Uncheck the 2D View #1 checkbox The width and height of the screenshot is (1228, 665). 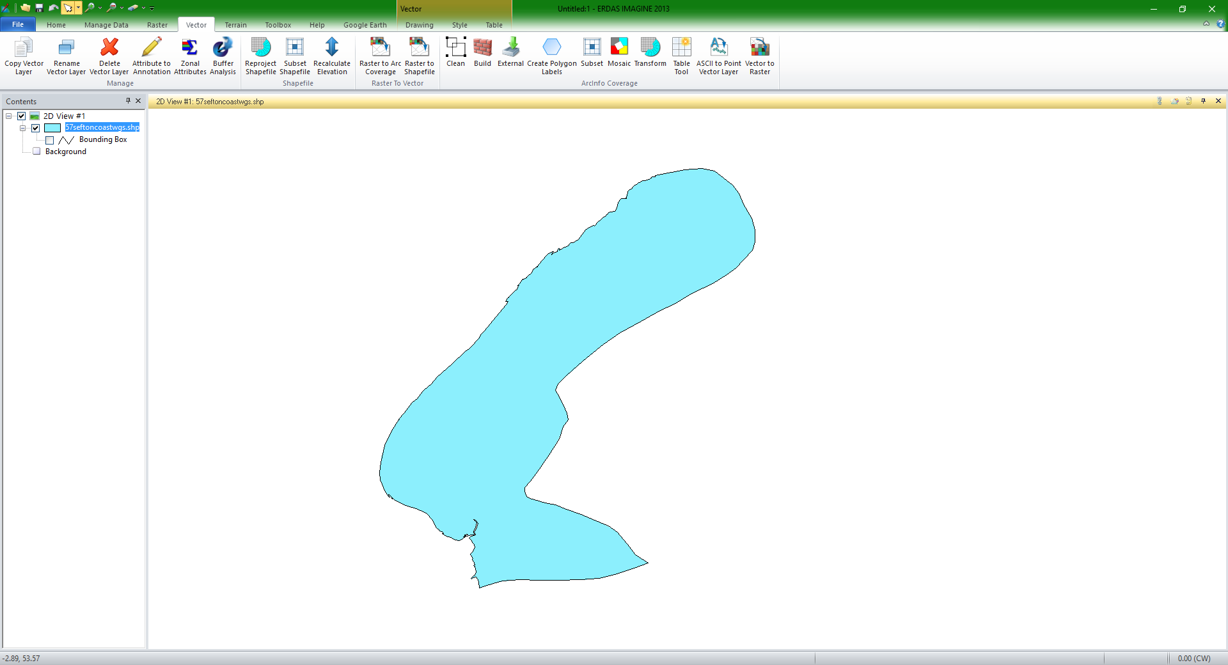(21, 116)
